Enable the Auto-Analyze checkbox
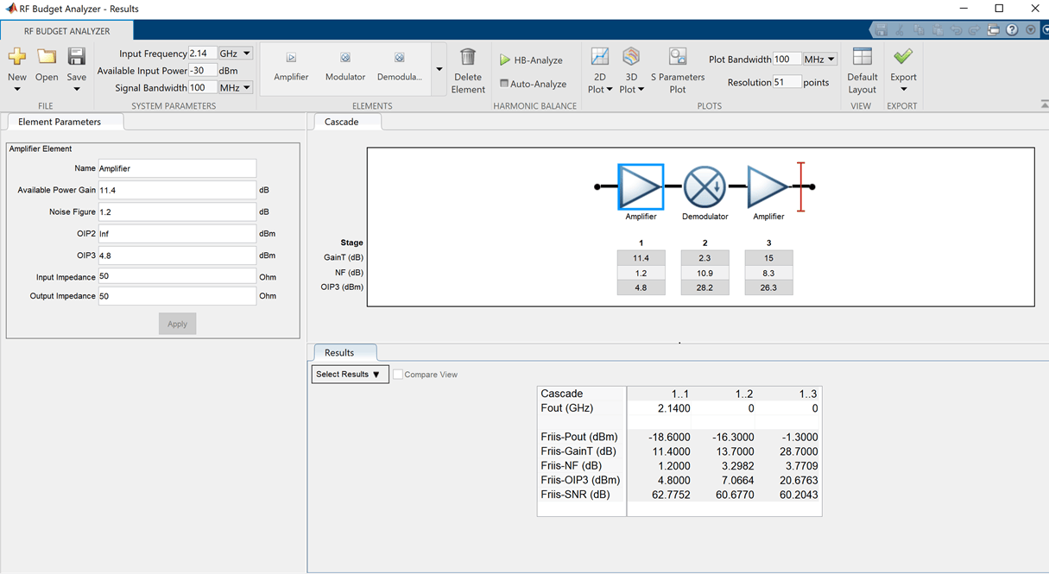The width and height of the screenshot is (1049, 574). coord(504,84)
